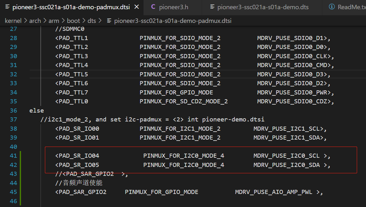Expand the arch breadcrumb segment
This screenshot has height=207, width=366.
tap(35, 21)
